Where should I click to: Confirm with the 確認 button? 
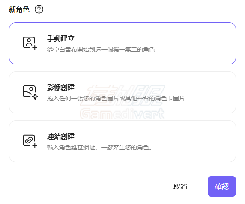point(222,186)
